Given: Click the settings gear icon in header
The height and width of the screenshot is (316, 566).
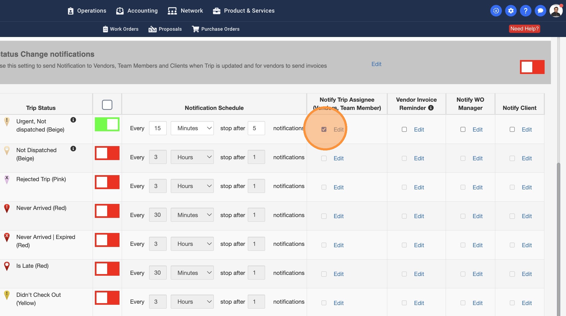Looking at the screenshot, I should click(x=511, y=11).
